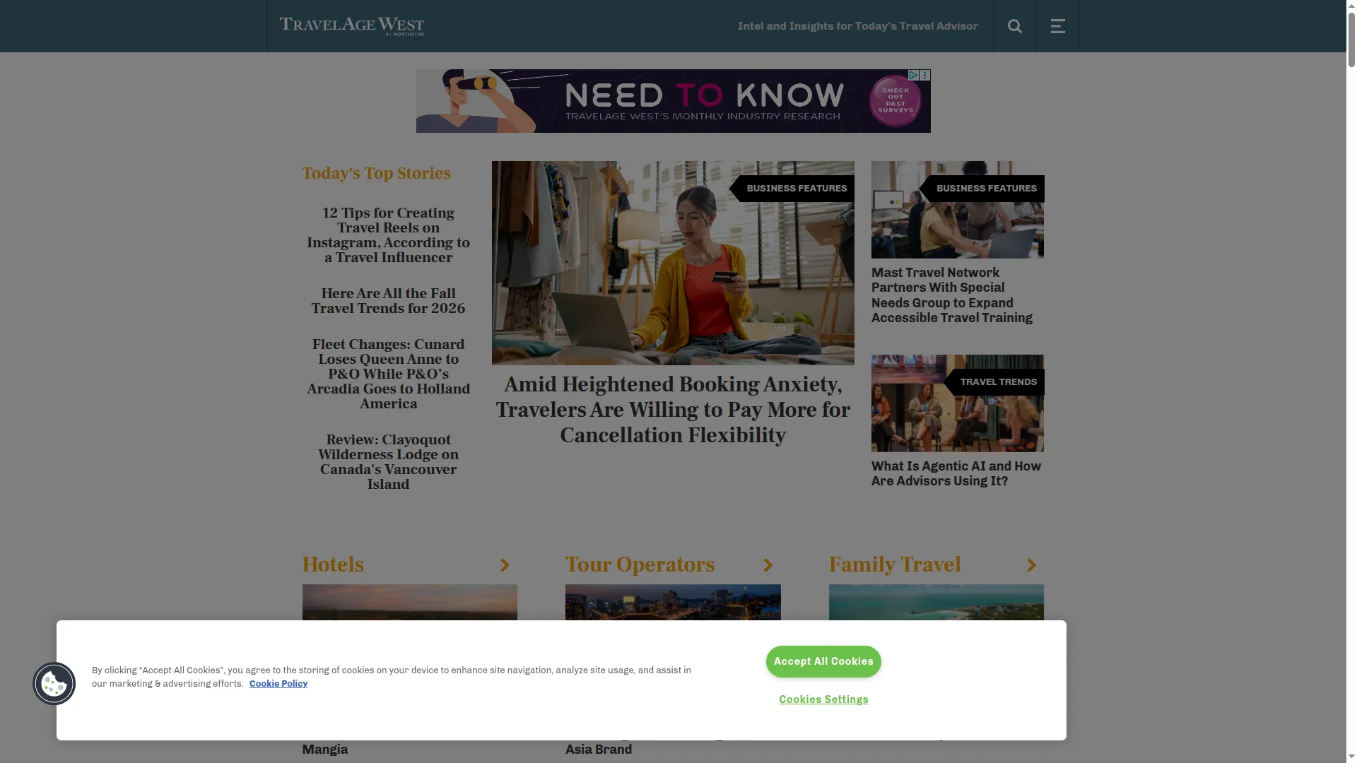Expand the Family Travel section arrow
The image size is (1357, 763).
click(x=1032, y=565)
